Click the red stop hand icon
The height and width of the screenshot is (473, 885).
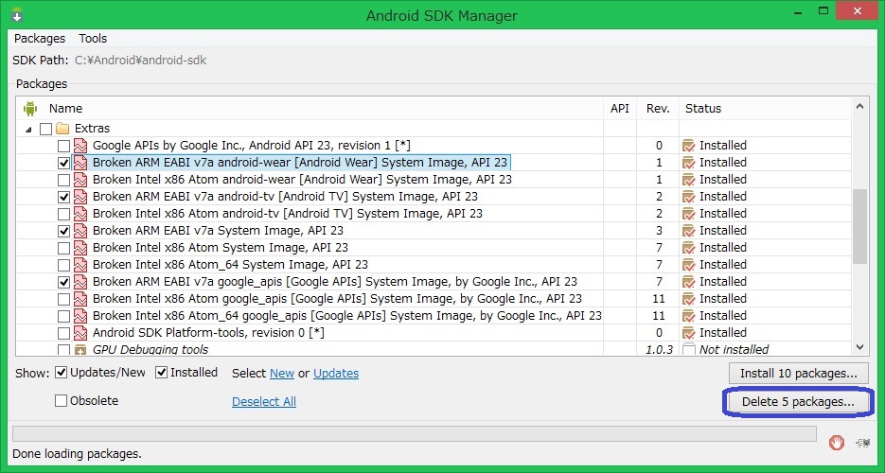(837, 443)
